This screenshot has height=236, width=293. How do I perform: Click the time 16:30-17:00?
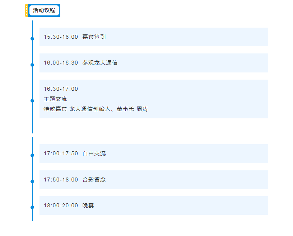(x=61, y=89)
